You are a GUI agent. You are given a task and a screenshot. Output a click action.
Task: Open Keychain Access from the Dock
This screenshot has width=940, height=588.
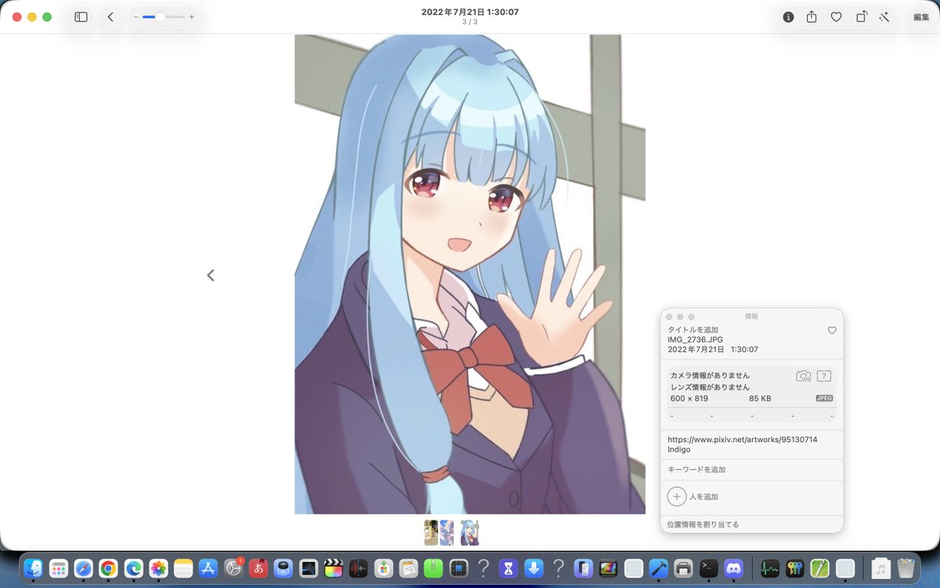click(795, 568)
